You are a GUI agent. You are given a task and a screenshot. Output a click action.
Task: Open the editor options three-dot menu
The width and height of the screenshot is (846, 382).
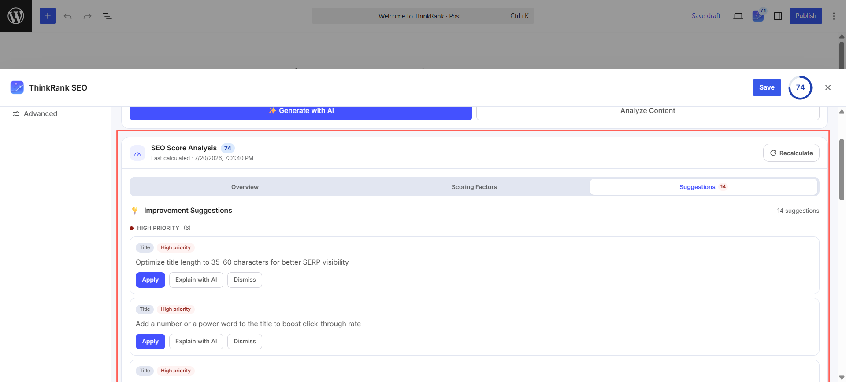[x=834, y=16]
